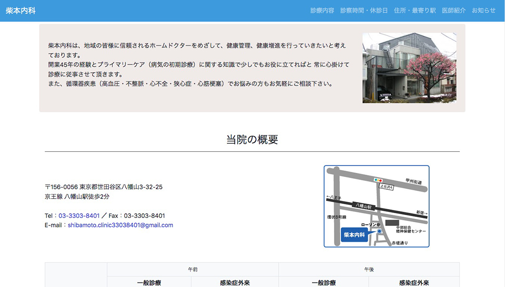This screenshot has height=287, width=505.
Task: Select 住所・最寄り駅 in the navbar
Action: point(415,10)
